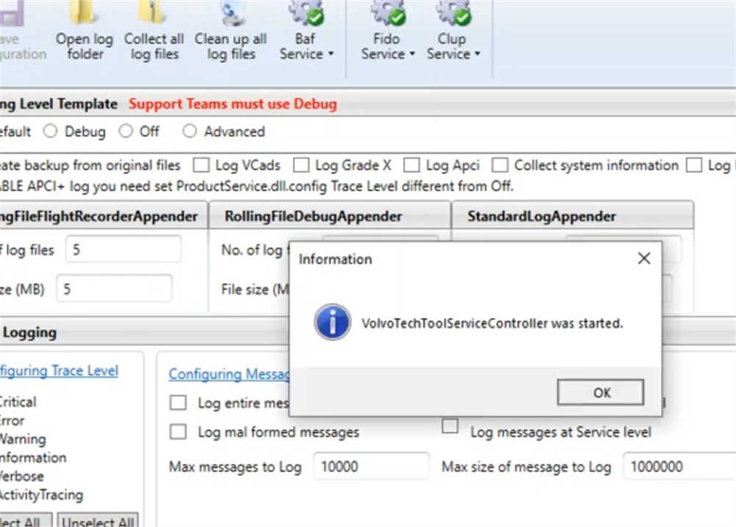Select the StandardLogAppender header
This screenshot has height=527, width=736.
tap(572, 216)
